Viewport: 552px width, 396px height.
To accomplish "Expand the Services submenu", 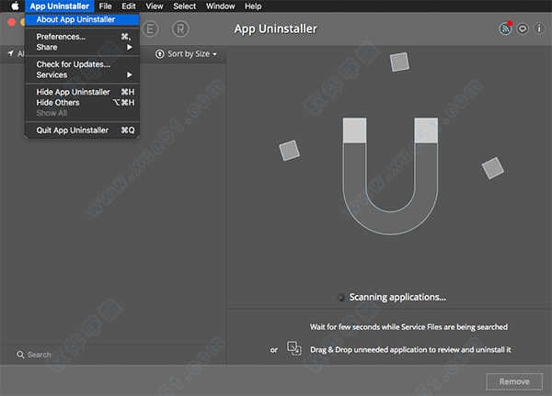I will (82, 75).
